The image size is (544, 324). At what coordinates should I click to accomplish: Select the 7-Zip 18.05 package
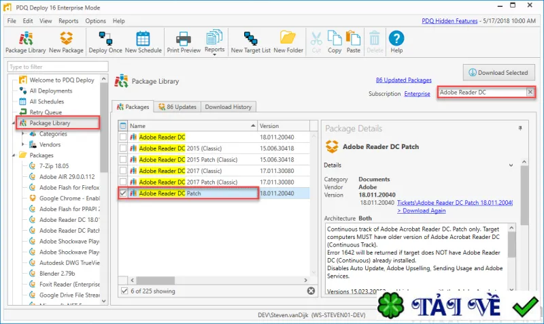[54, 166]
